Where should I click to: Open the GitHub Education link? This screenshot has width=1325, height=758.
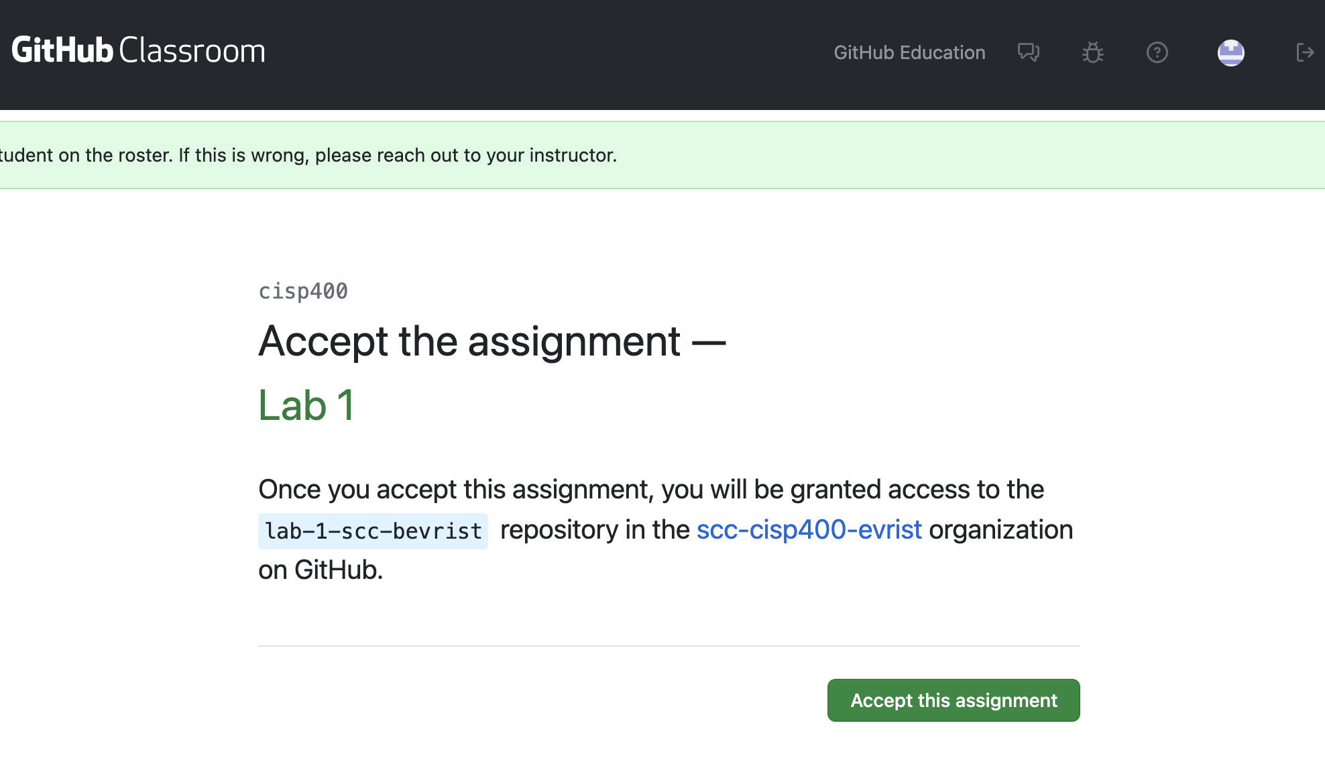click(x=909, y=52)
